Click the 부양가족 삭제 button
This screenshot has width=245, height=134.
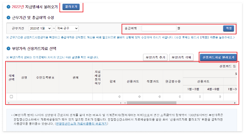coord(181,57)
